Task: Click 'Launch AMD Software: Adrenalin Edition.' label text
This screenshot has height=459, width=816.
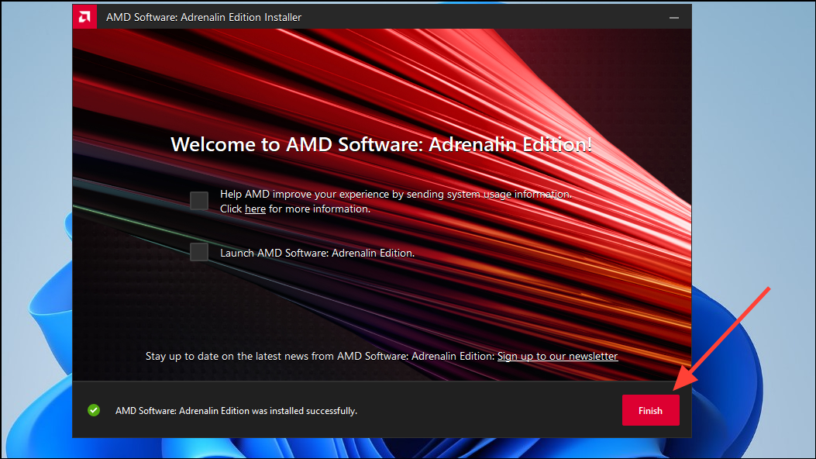Action: (x=318, y=253)
